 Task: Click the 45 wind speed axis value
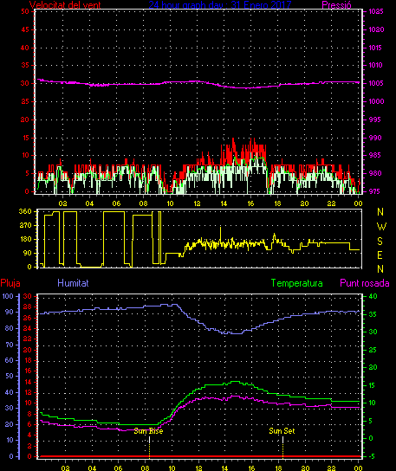(x=25, y=29)
